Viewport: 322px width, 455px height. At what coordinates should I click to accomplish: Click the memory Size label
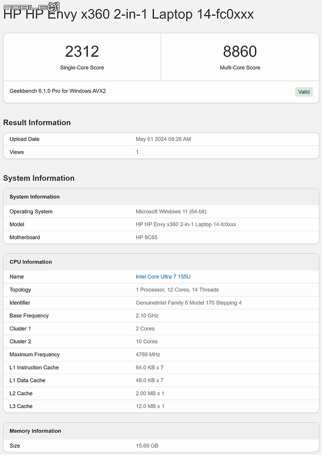pos(15,446)
